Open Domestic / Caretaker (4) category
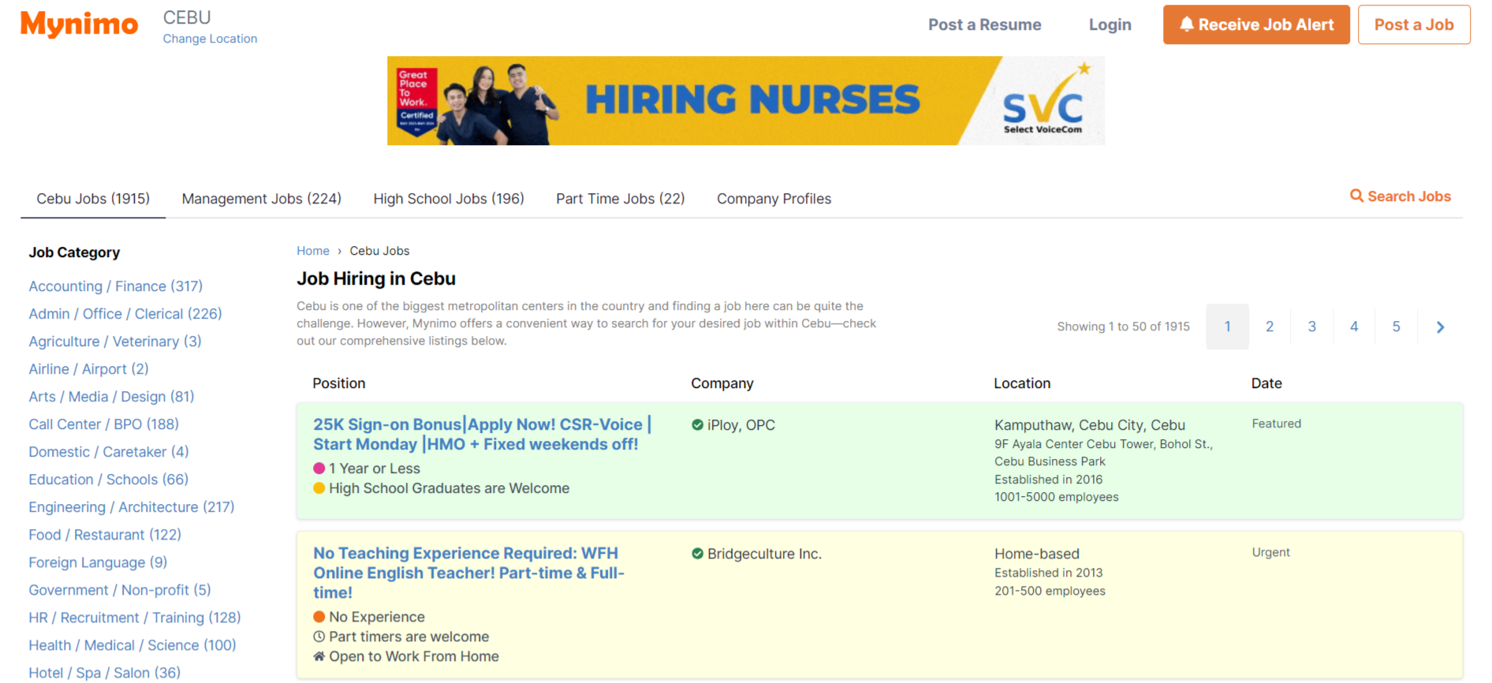The width and height of the screenshot is (1492, 683). click(x=109, y=452)
